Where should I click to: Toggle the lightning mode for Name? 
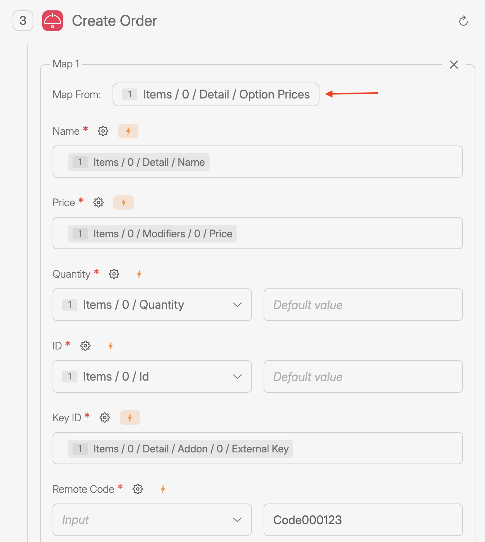pyautogui.click(x=128, y=131)
